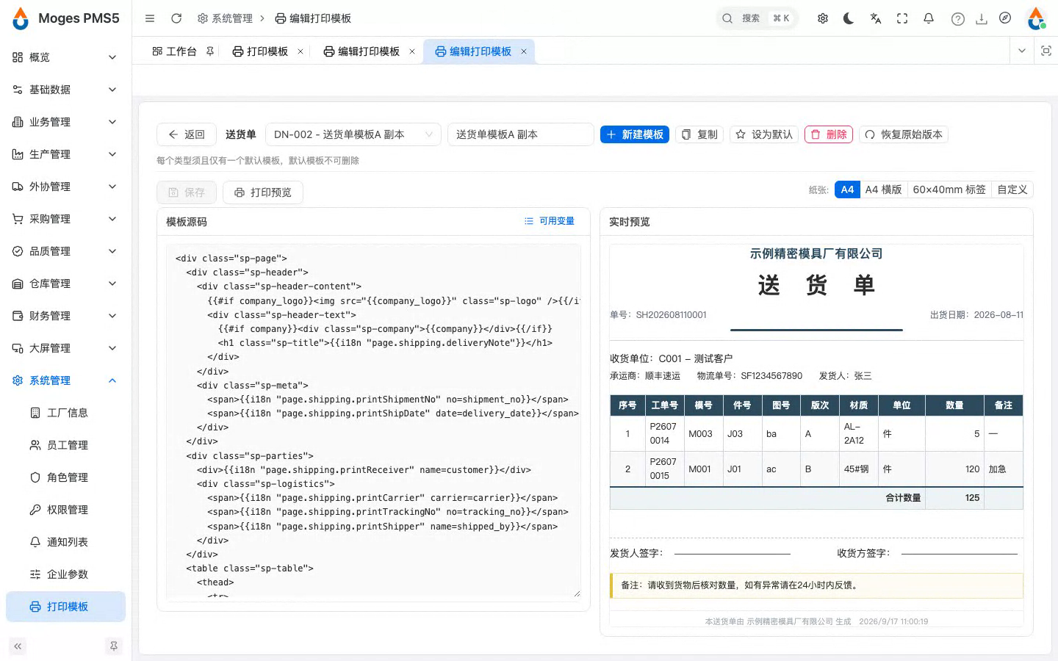
Task: Pin the 工作台 tab
Action: (x=210, y=51)
